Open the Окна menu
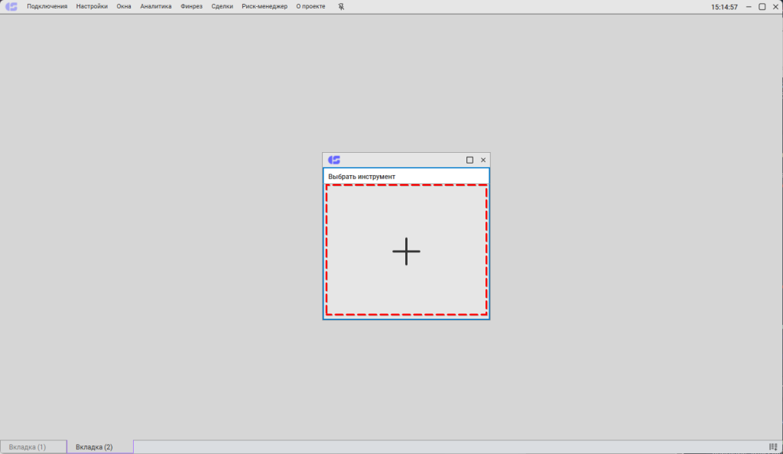 click(124, 6)
